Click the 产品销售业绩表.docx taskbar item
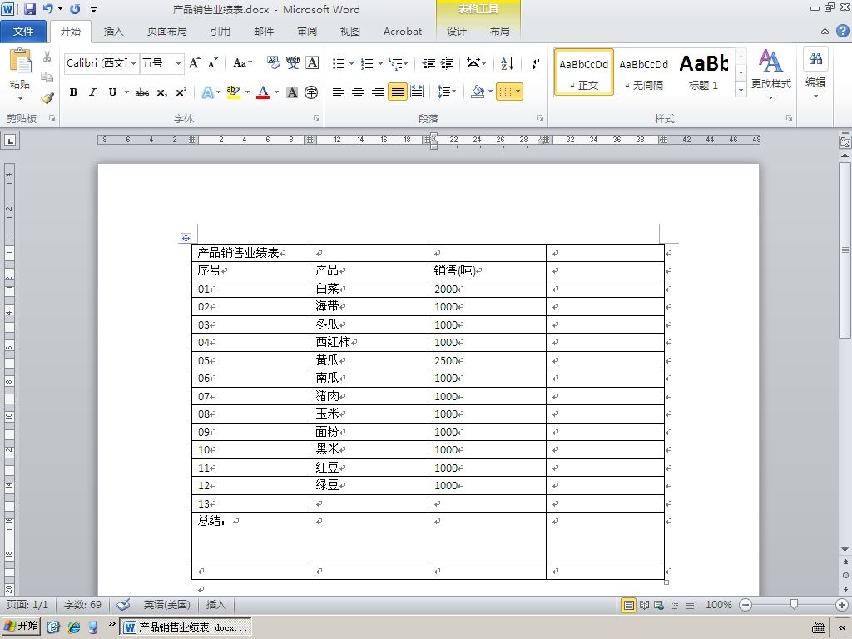 186,627
